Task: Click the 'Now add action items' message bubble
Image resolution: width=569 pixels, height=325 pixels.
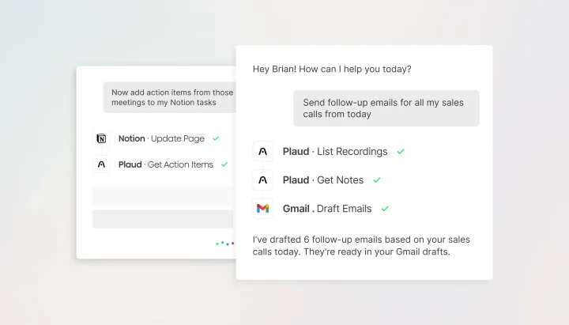Action: pos(169,97)
